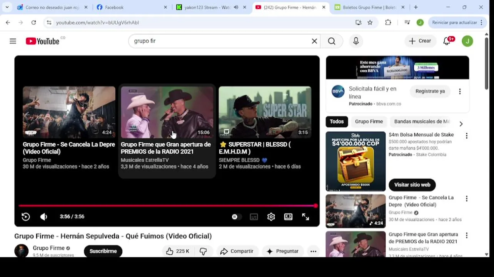The height and width of the screenshot is (277, 494).
Task: Dislike the video
Action: (203, 251)
